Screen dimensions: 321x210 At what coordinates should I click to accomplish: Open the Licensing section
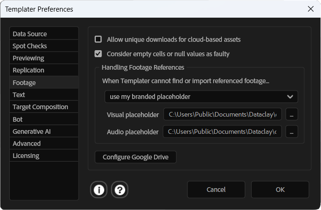click(44, 156)
